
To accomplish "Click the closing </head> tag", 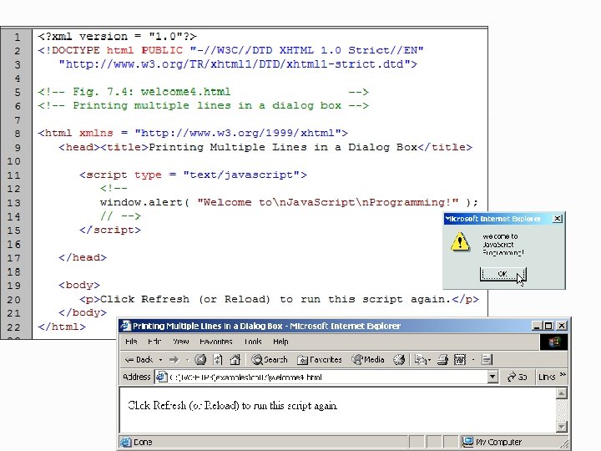I will 83,258.
